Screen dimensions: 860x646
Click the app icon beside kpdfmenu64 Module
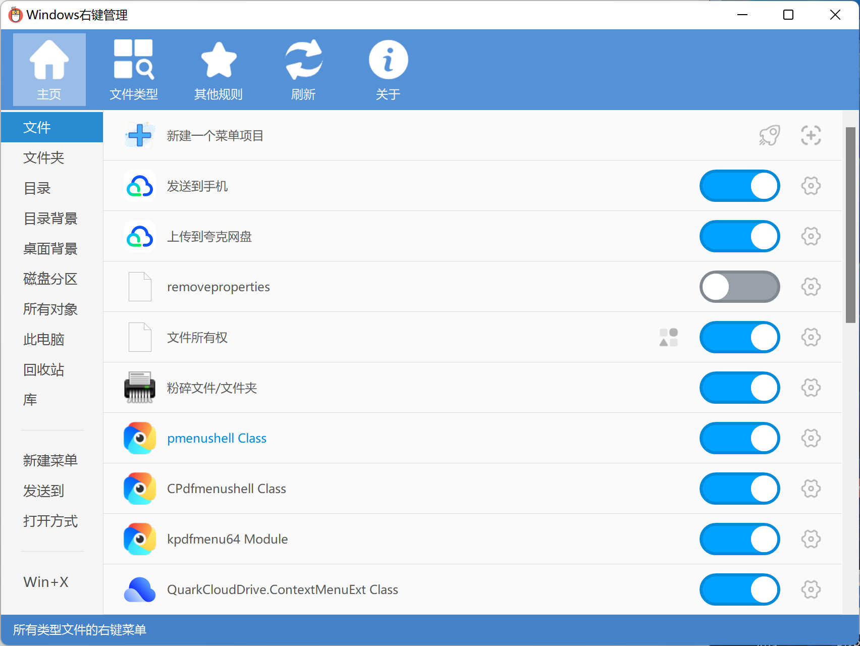pyautogui.click(x=140, y=539)
